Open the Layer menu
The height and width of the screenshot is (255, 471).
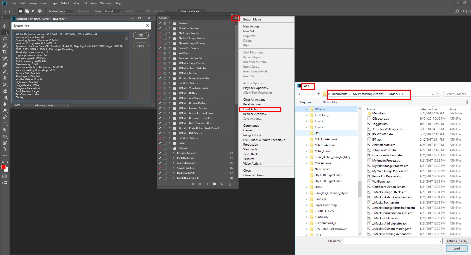click(x=44, y=3)
